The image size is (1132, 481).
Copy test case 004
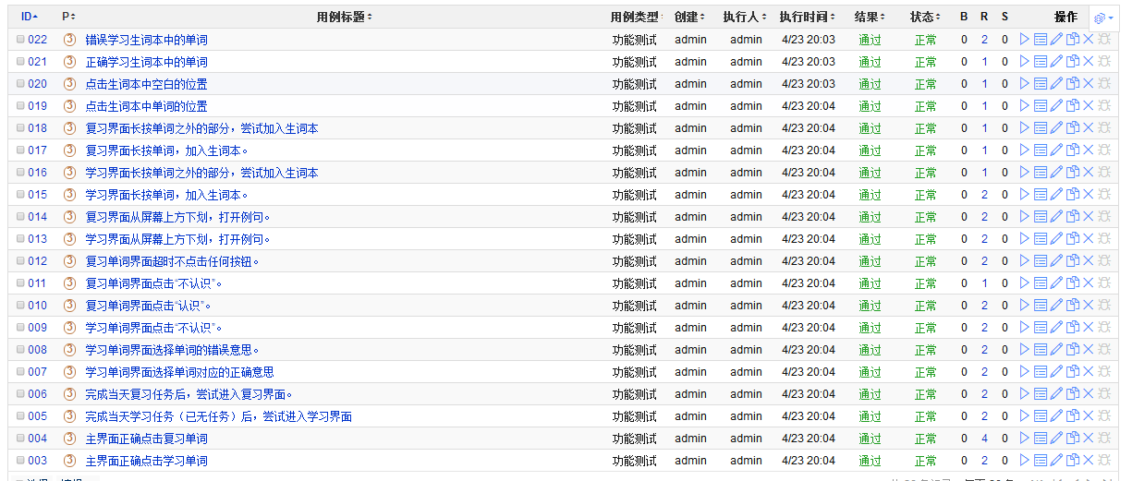(1072, 439)
